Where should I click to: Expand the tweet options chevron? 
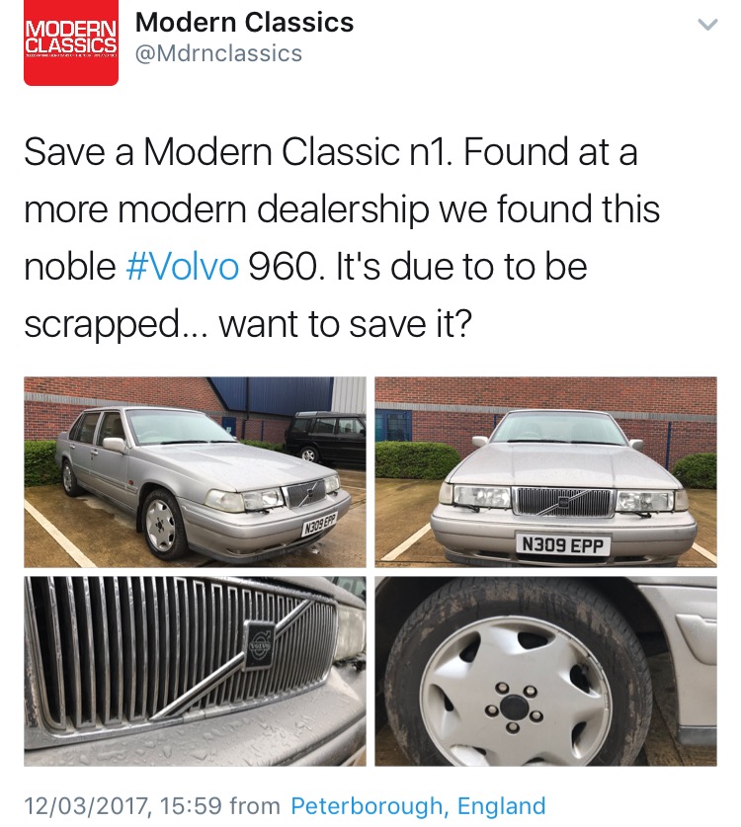707,25
